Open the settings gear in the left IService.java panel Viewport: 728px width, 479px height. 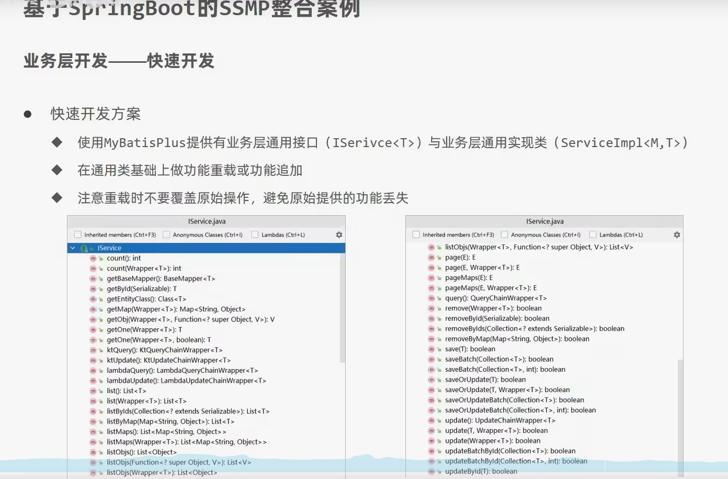(339, 235)
